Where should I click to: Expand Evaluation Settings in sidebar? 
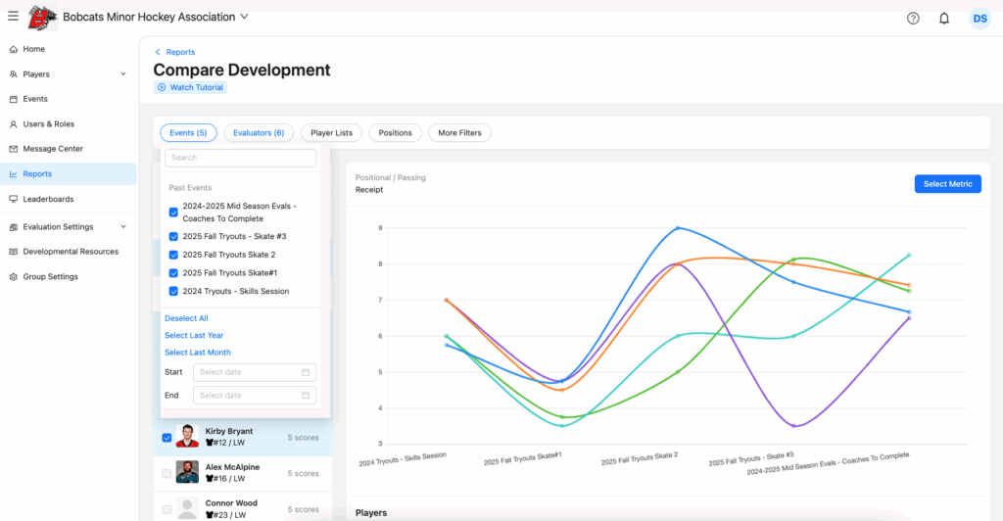pyautogui.click(x=122, y=227)
